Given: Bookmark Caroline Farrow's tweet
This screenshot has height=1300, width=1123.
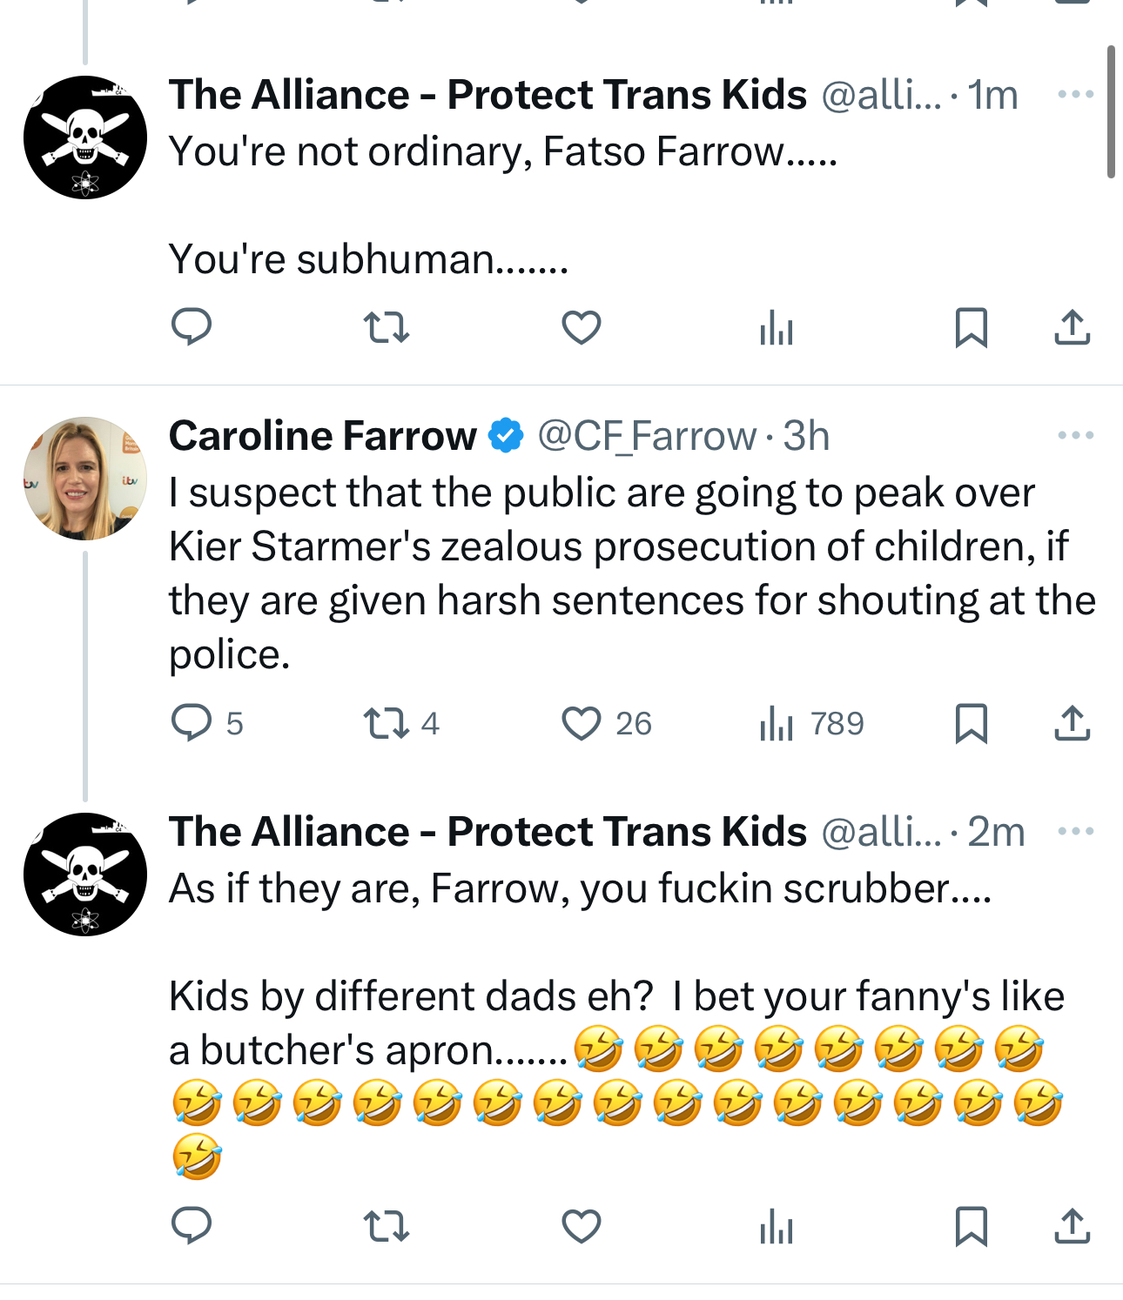Looking at the screenshot, I should [x=971, y=723].
